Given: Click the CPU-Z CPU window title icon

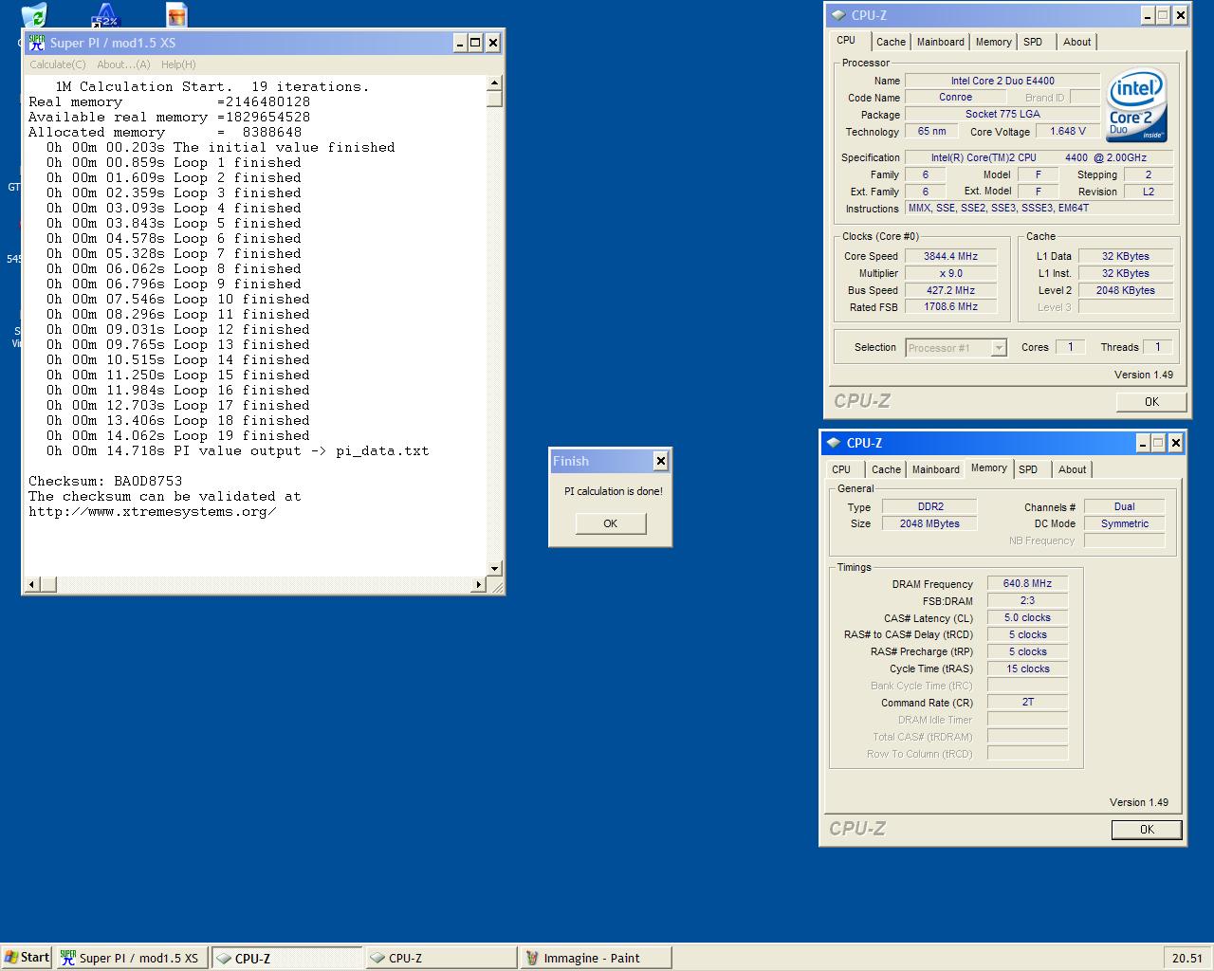Looking at the screenshot, I should click(x=837, y=15).
